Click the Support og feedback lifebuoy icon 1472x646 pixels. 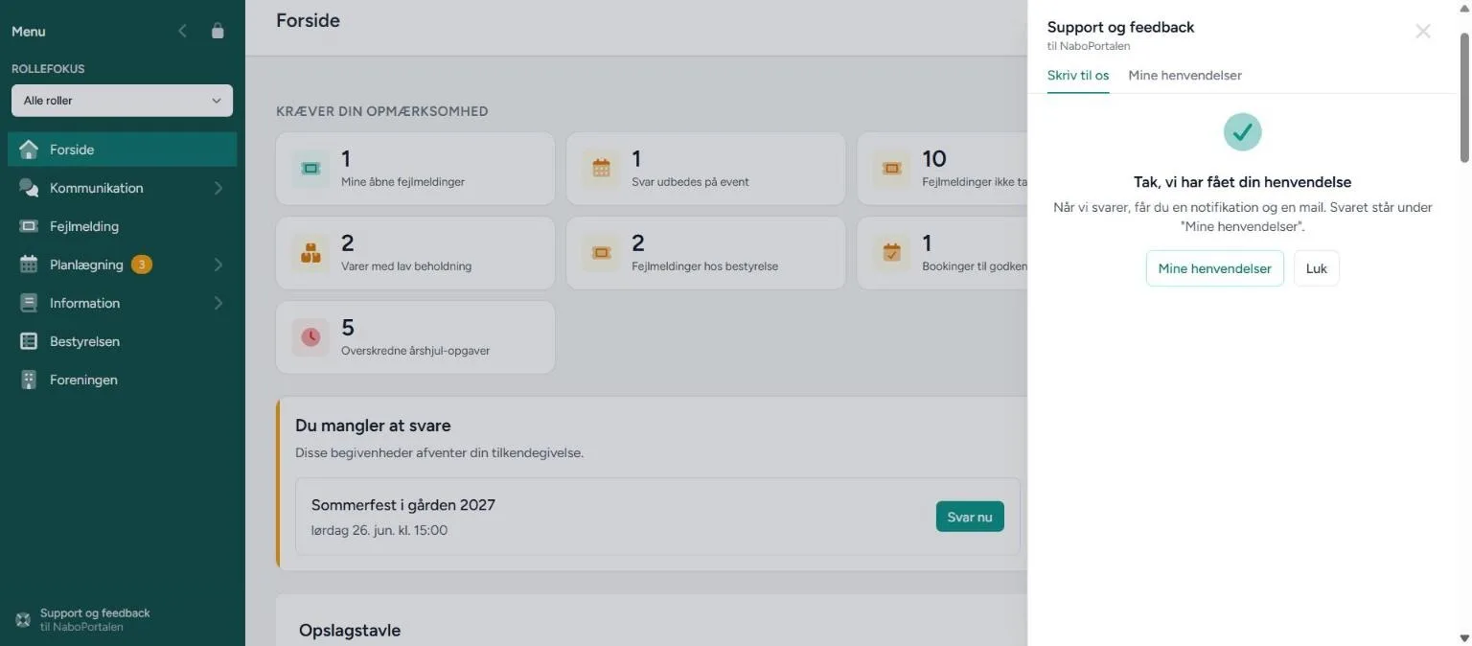23,620
